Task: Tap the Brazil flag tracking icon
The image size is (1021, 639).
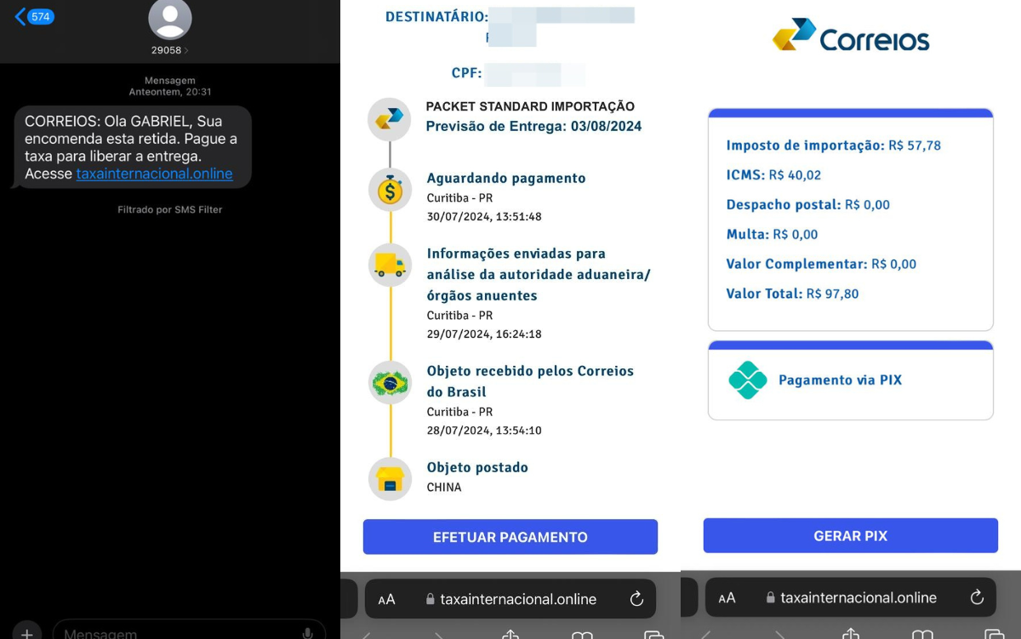Action: tap(390, 383)
